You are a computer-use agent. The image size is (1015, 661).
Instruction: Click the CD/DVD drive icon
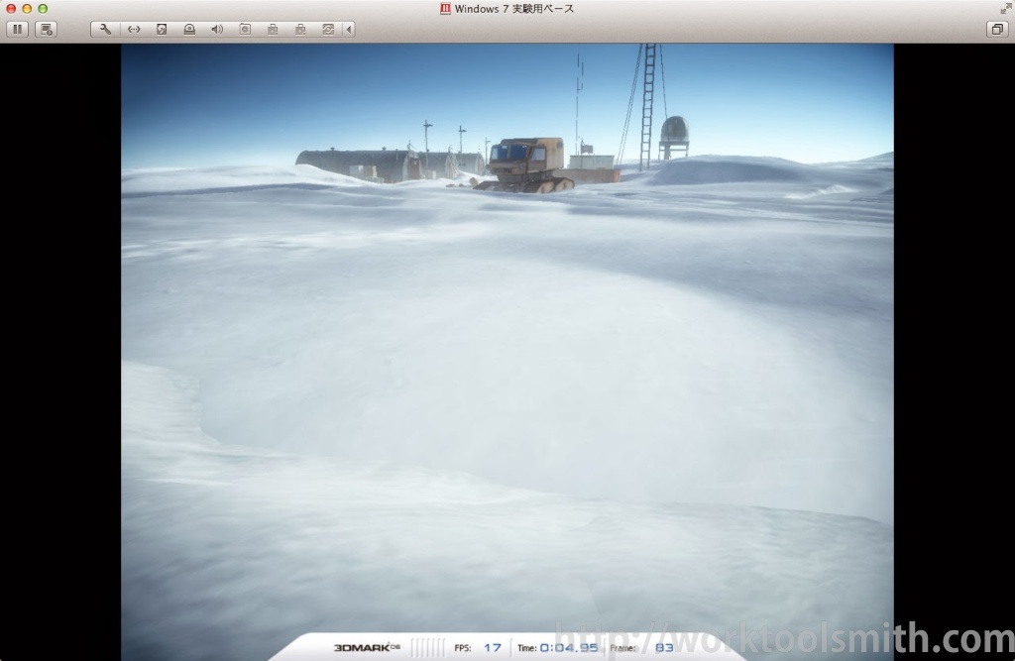click(x=189, y=29)
